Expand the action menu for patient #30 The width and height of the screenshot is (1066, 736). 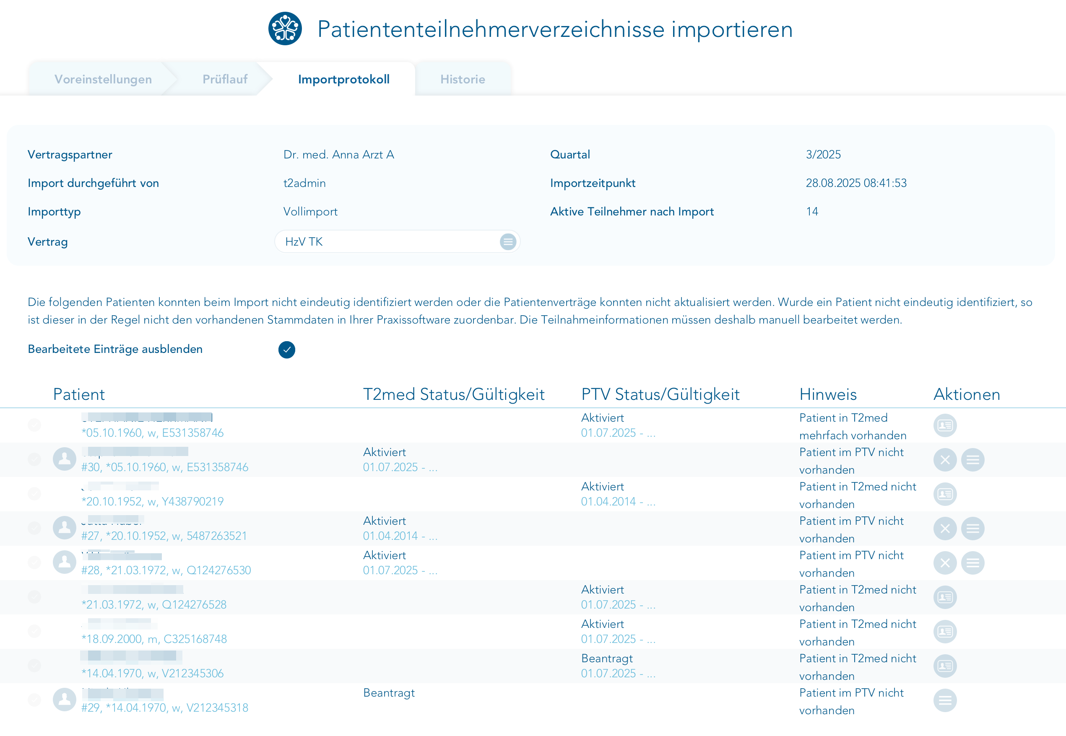point(972,460)
